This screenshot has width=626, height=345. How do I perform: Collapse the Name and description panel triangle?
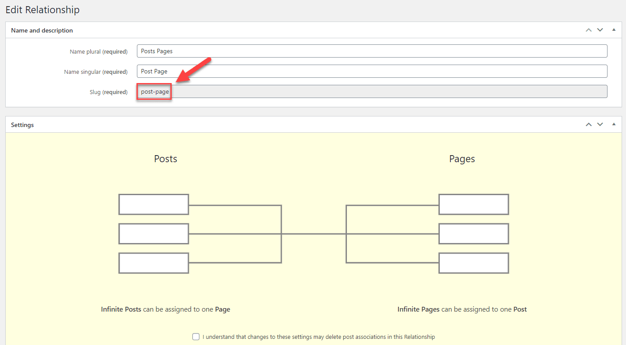614,30
